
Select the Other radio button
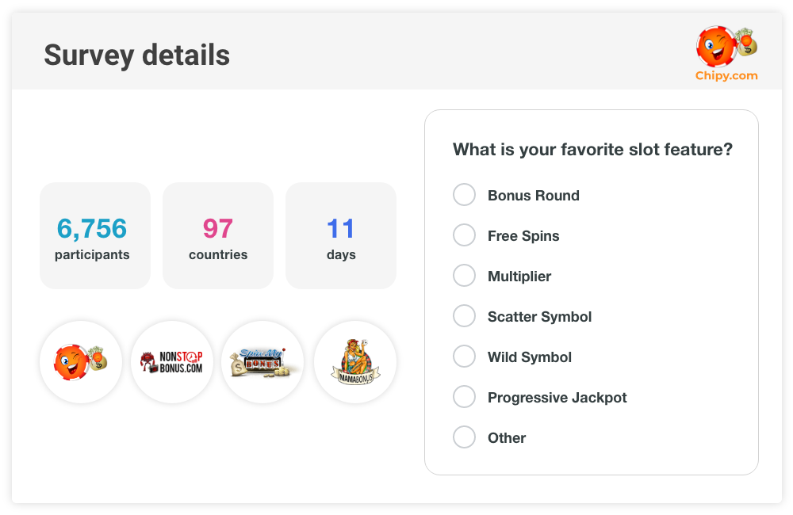click(x=464, y=437)
